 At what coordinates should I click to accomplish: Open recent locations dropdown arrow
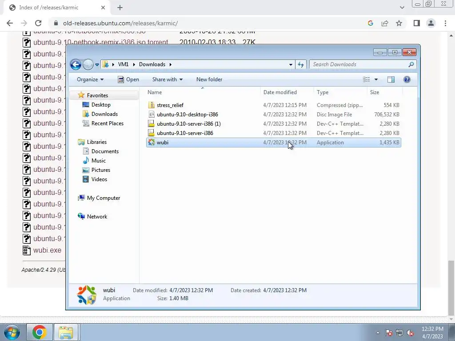point(97,65)
